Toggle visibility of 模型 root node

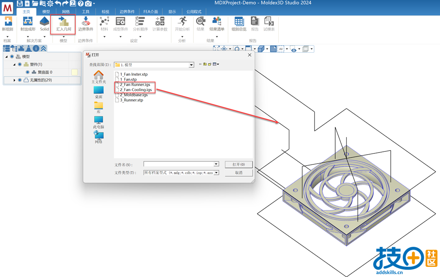(x=12, y=56)
